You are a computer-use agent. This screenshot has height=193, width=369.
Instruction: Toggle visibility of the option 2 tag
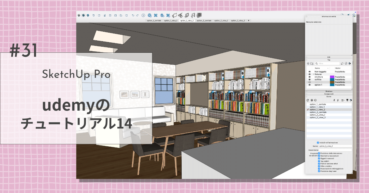(x=310, y=82)
